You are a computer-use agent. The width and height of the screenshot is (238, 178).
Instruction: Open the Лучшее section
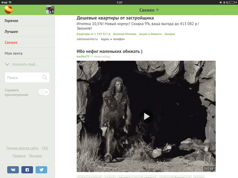[x=11, y=32]
